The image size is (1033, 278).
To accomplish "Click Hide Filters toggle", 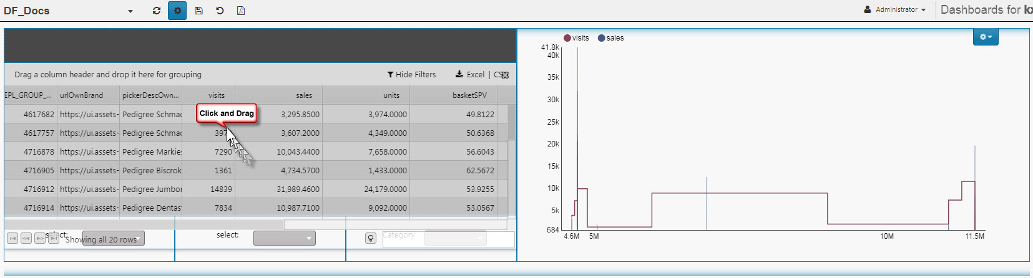I will click(x=411, y=75).
